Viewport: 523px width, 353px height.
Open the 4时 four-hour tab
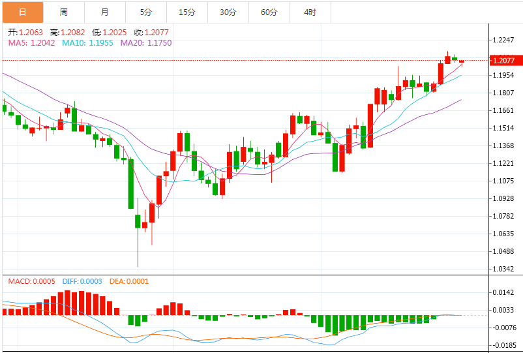(310, 12)
